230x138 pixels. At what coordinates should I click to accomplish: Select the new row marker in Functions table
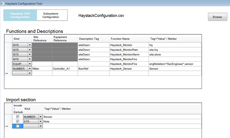pyautogui.click(x=8, y=74)
